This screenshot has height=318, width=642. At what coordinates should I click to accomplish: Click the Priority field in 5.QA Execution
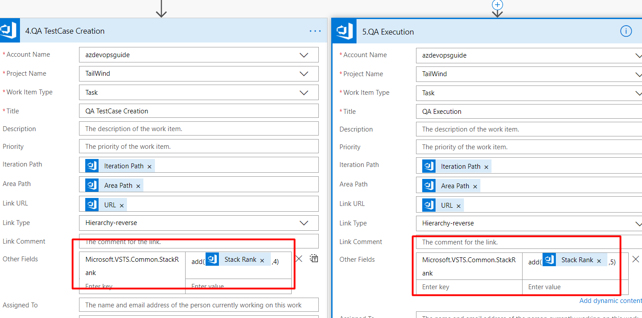coord(529,147)
